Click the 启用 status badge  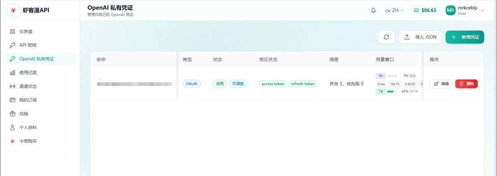[220, 84]
